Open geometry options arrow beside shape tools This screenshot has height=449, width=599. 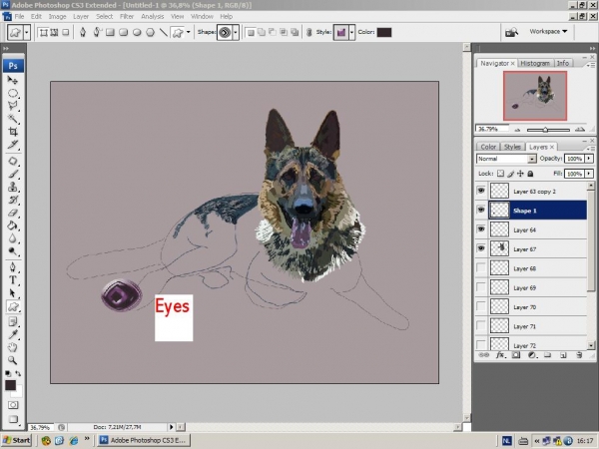click(188, 33)
